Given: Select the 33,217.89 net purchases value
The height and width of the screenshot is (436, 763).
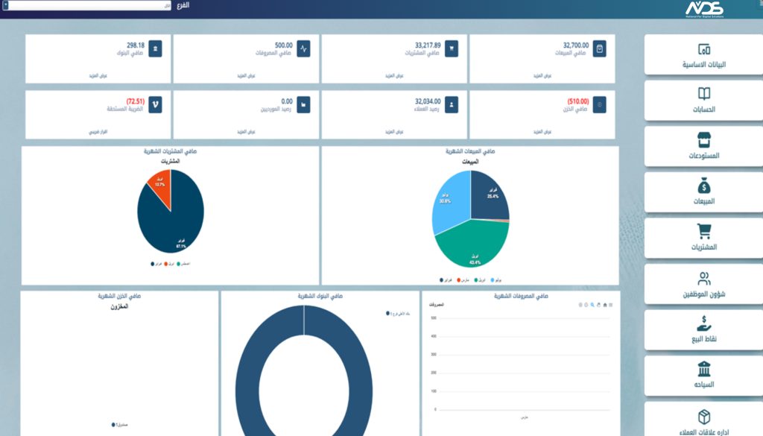Looking at the screenshot, I should coord(428,45).
